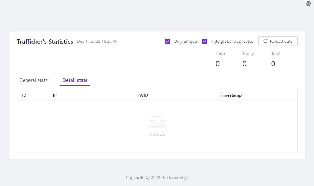Switch to the General stats tab
Image resolution: width=314 pixels, height=186 pixels.
[33, 80]
